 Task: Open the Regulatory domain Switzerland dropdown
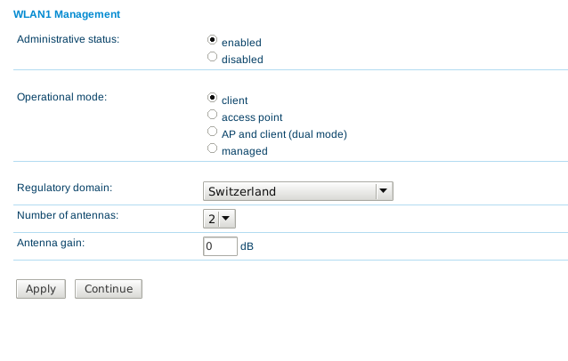pos(297,191)
